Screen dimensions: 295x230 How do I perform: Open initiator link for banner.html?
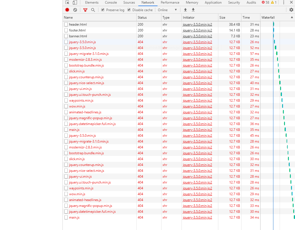[x=197, y=36]
